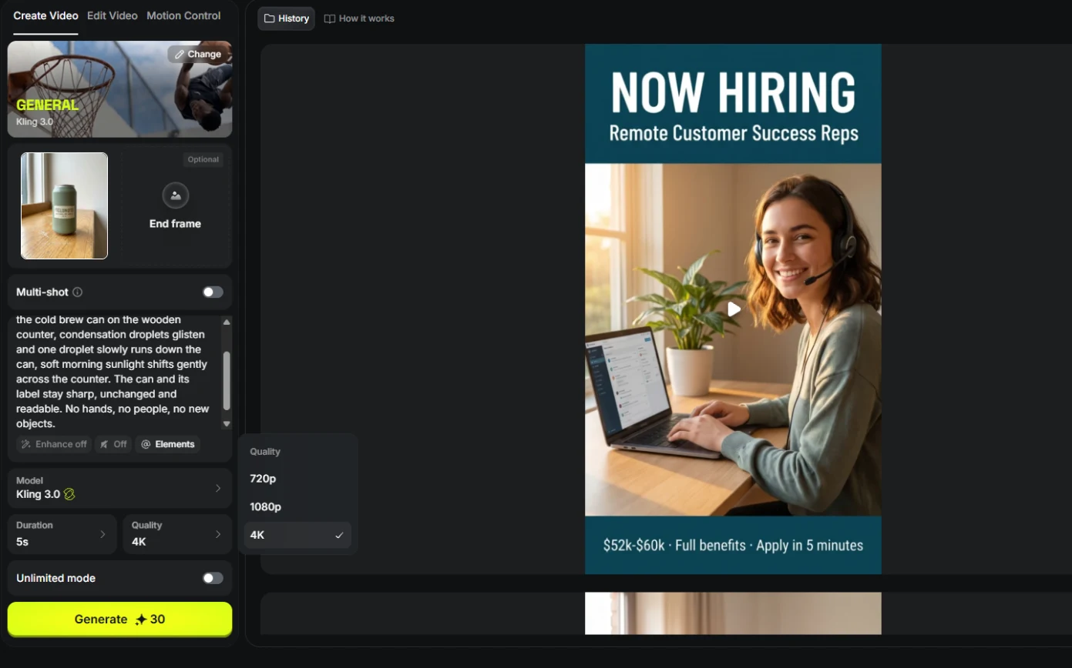Select the 4K quality option
This screenshot has width=1072, height=668.
pos(297,535)
